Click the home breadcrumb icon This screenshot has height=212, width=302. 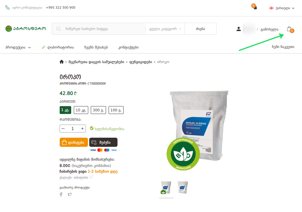pos(62,62)
